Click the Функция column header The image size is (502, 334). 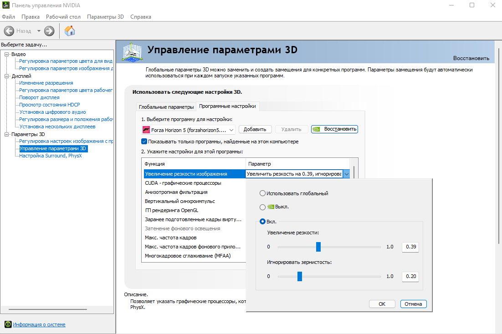[194, 164]
